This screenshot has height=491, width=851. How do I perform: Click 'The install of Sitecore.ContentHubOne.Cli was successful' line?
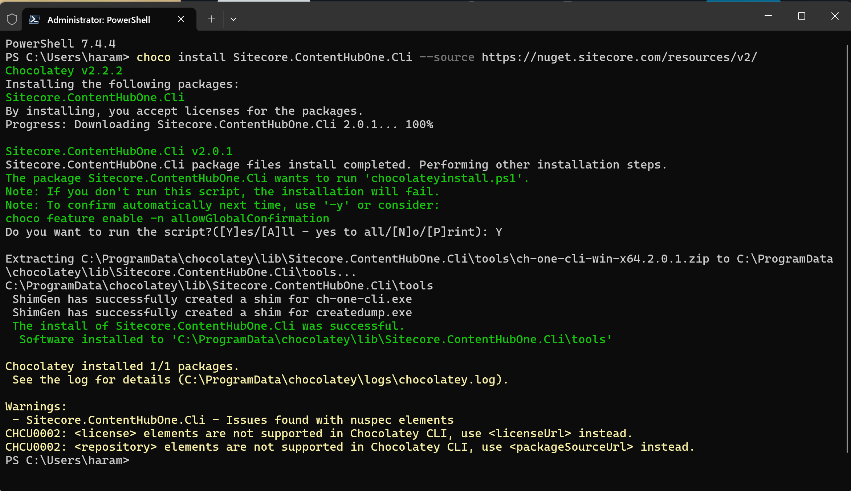(208, 326)
